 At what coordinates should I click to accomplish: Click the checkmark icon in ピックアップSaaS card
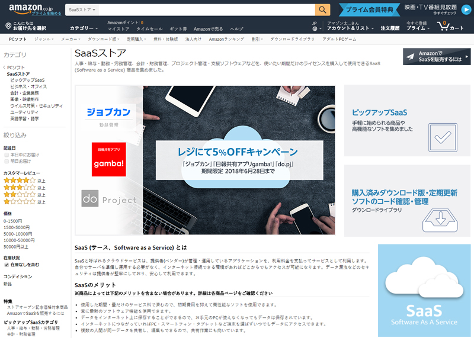(443, 137)
